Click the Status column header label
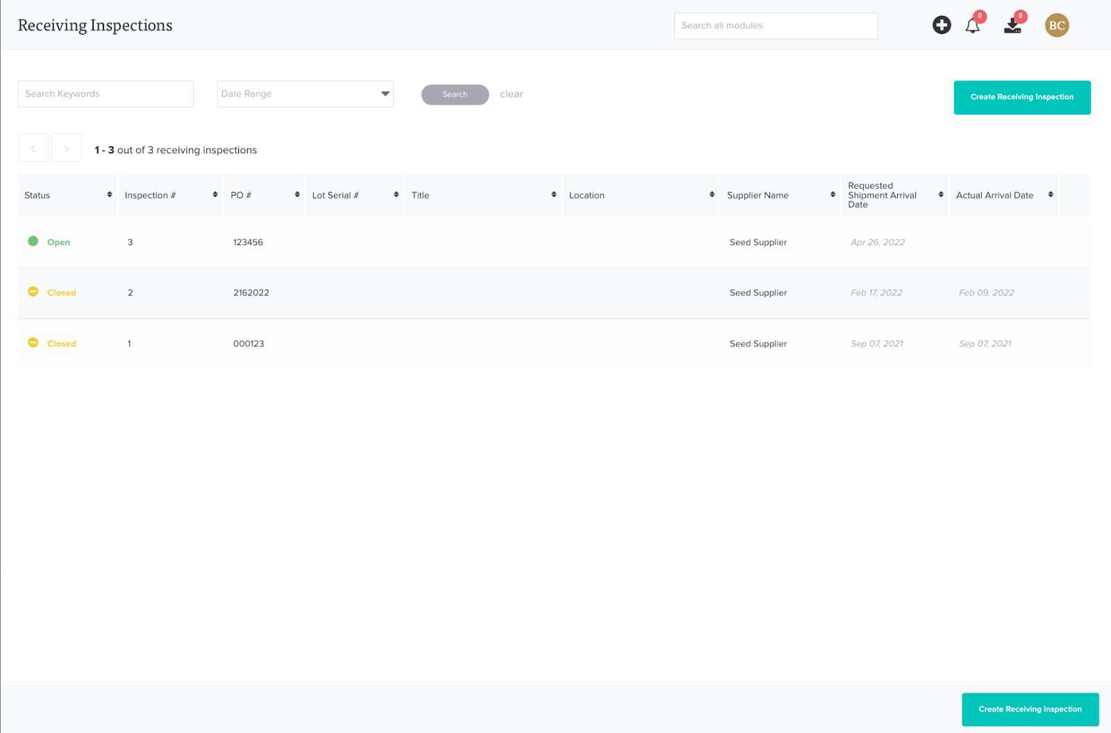The width and height of the screenshot is (1111, 733). (37, 196)
